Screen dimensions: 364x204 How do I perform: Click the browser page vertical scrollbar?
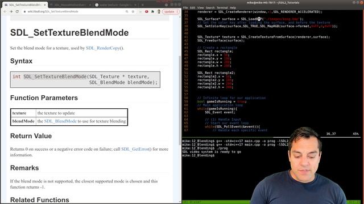point(180,101)
